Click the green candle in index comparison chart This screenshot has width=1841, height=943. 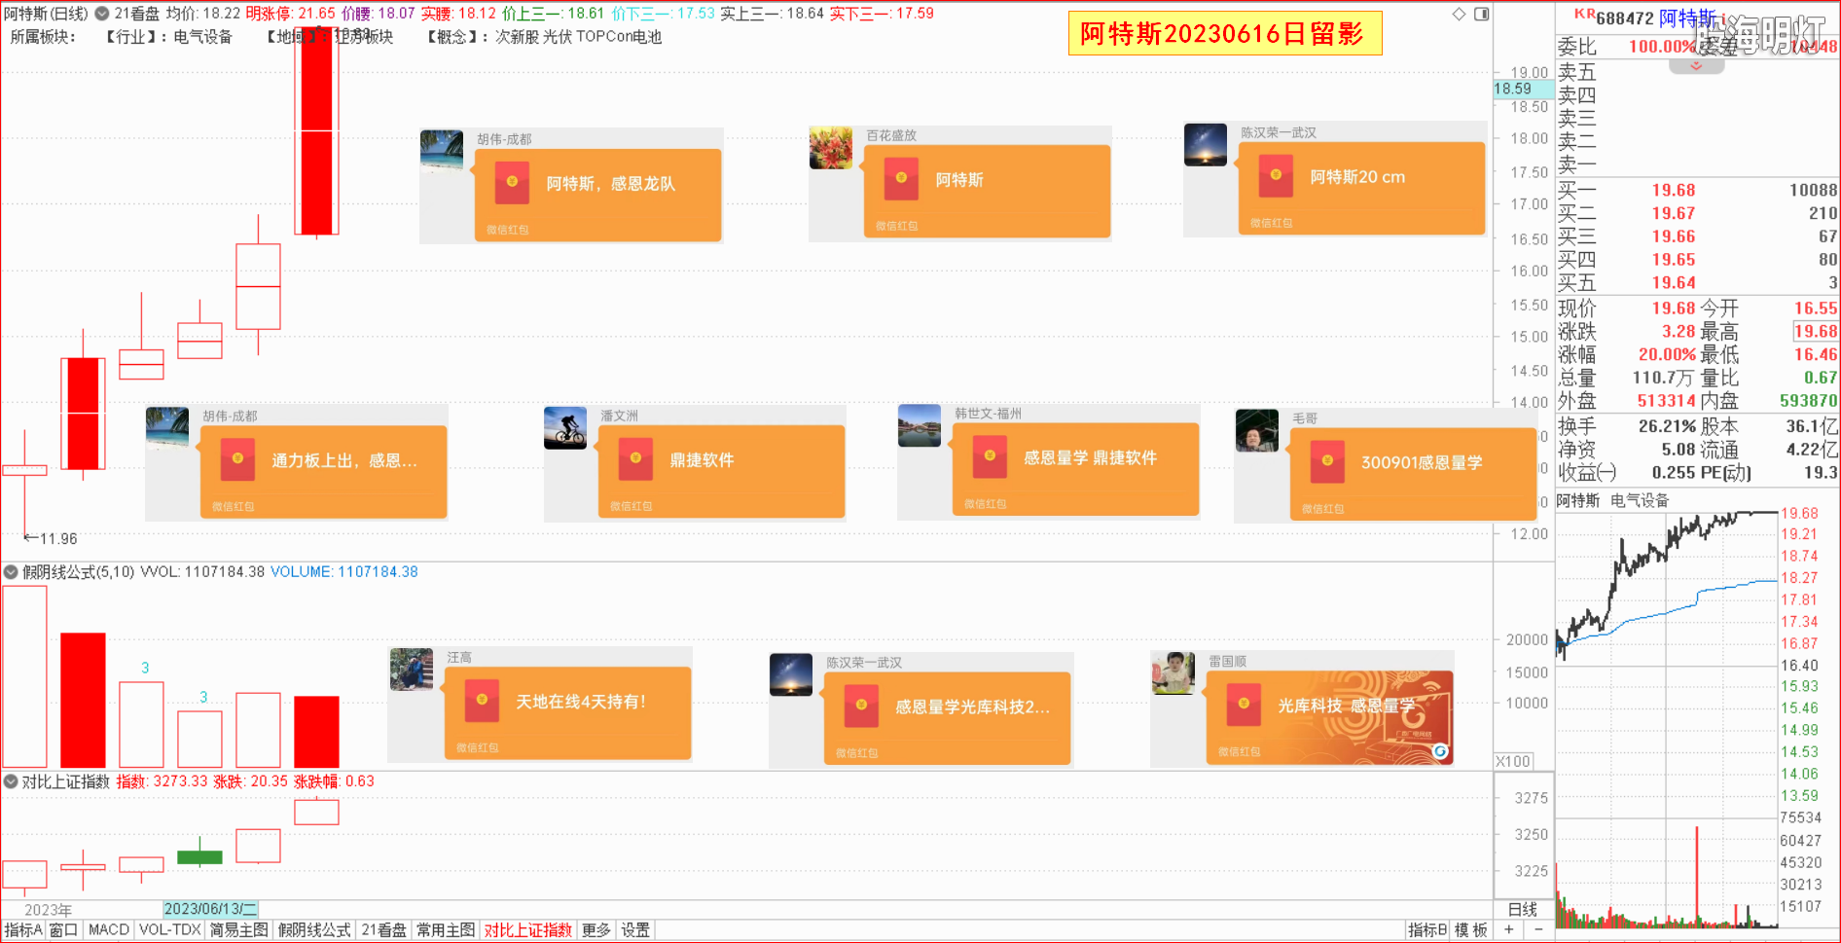(x=199, y=857)
